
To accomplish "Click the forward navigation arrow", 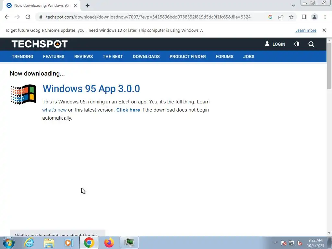I will point(18,17).
